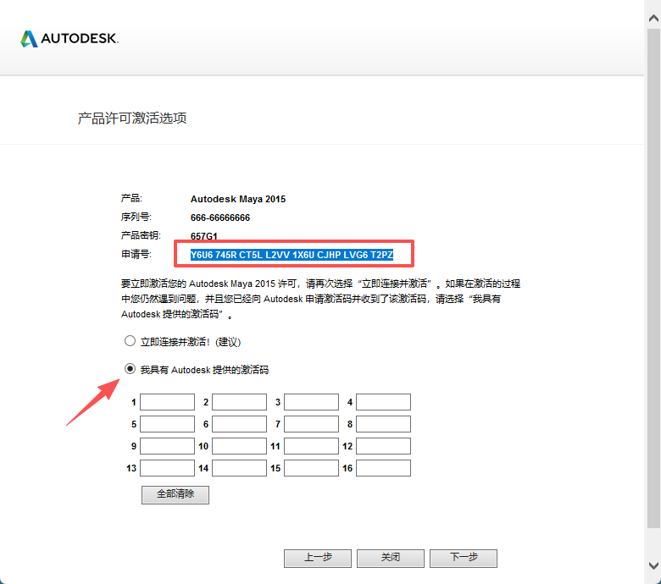Screen dimensions: 661x584
Task: Close the dialog with 关闭 button
Action: [x=391, y=559]
